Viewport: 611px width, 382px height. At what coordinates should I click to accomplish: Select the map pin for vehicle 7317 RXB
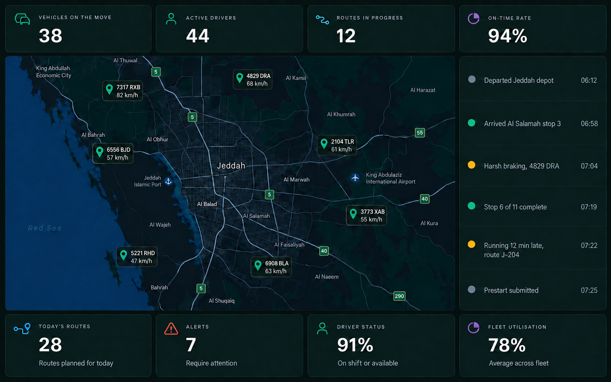coord(109,90)
